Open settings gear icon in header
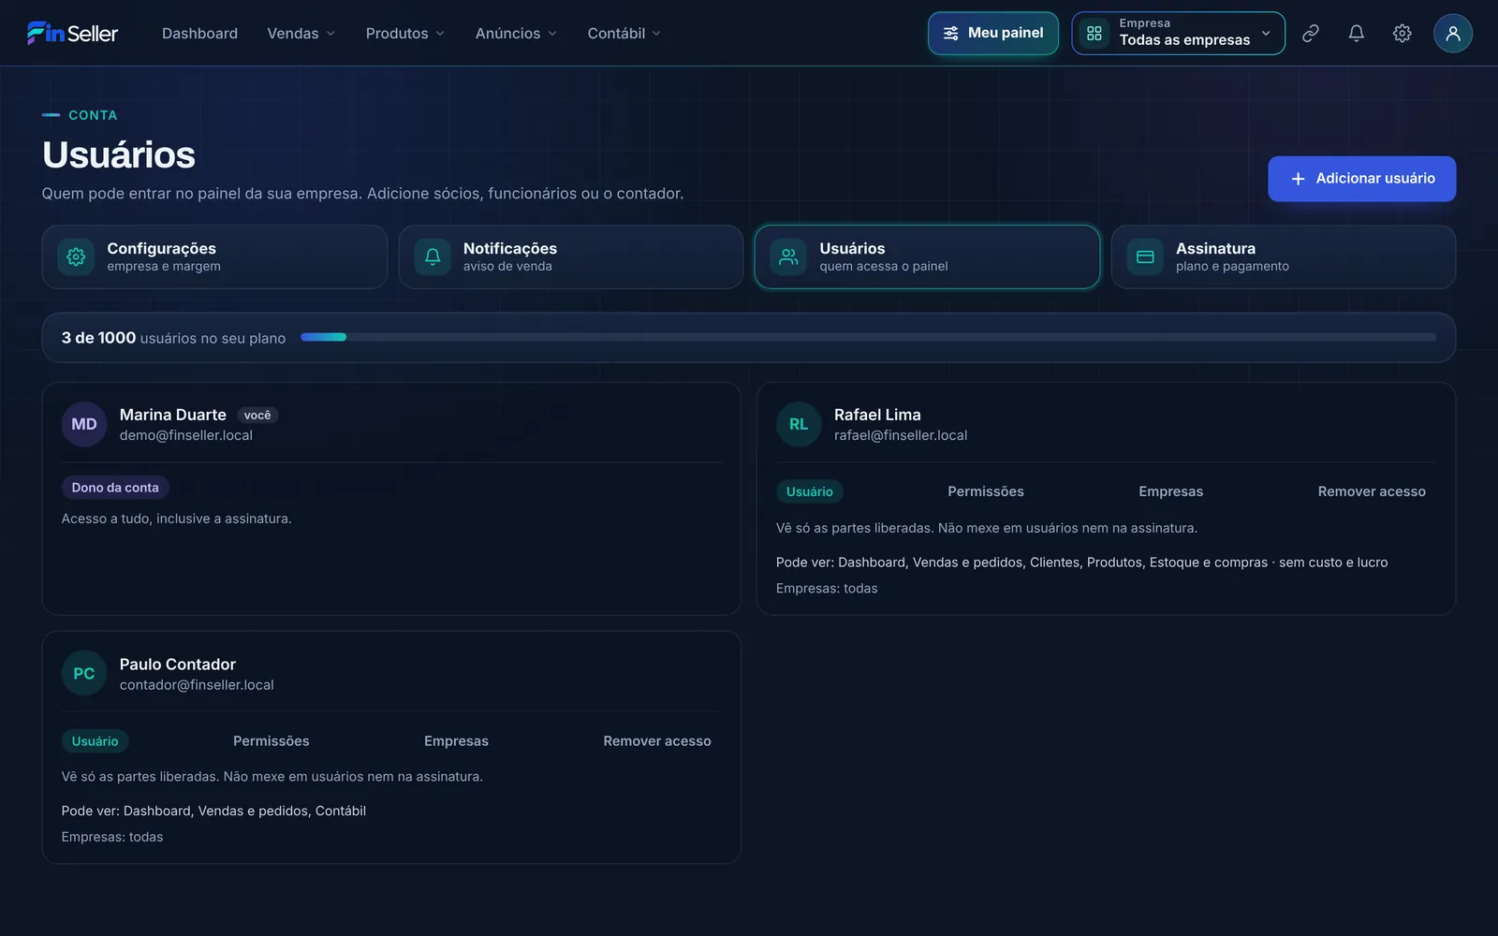Screen dimensions: 1498x936 1402,34
